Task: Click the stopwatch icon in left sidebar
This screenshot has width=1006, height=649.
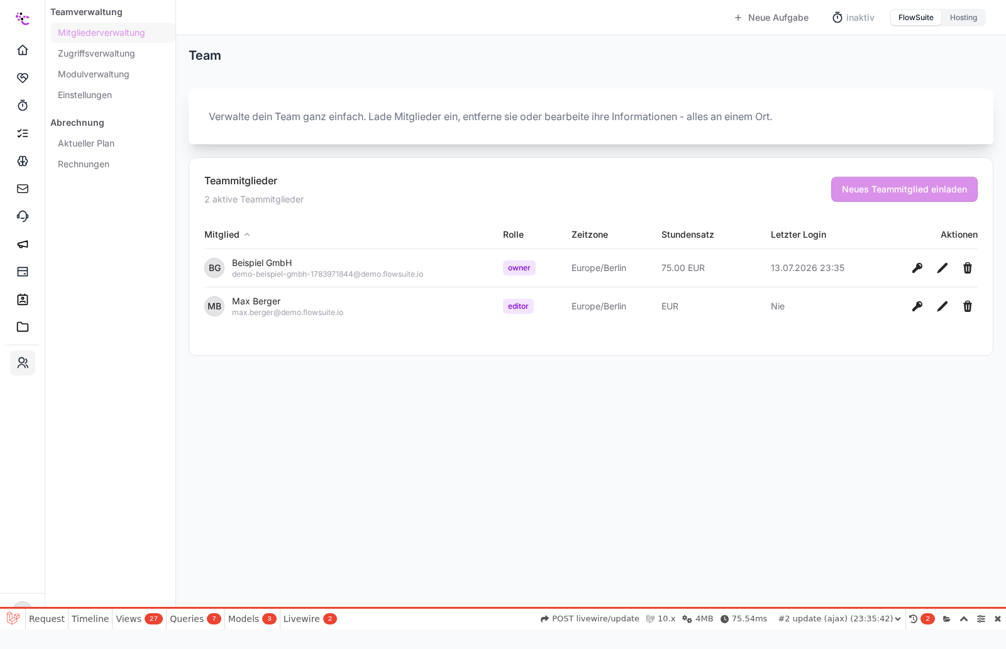Action: point(23,105)
